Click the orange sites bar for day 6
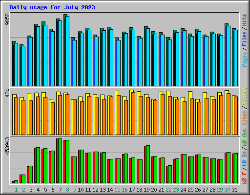The height and width of the screenshot is (195, 250). pyautogui.click(x=53, y=118)
